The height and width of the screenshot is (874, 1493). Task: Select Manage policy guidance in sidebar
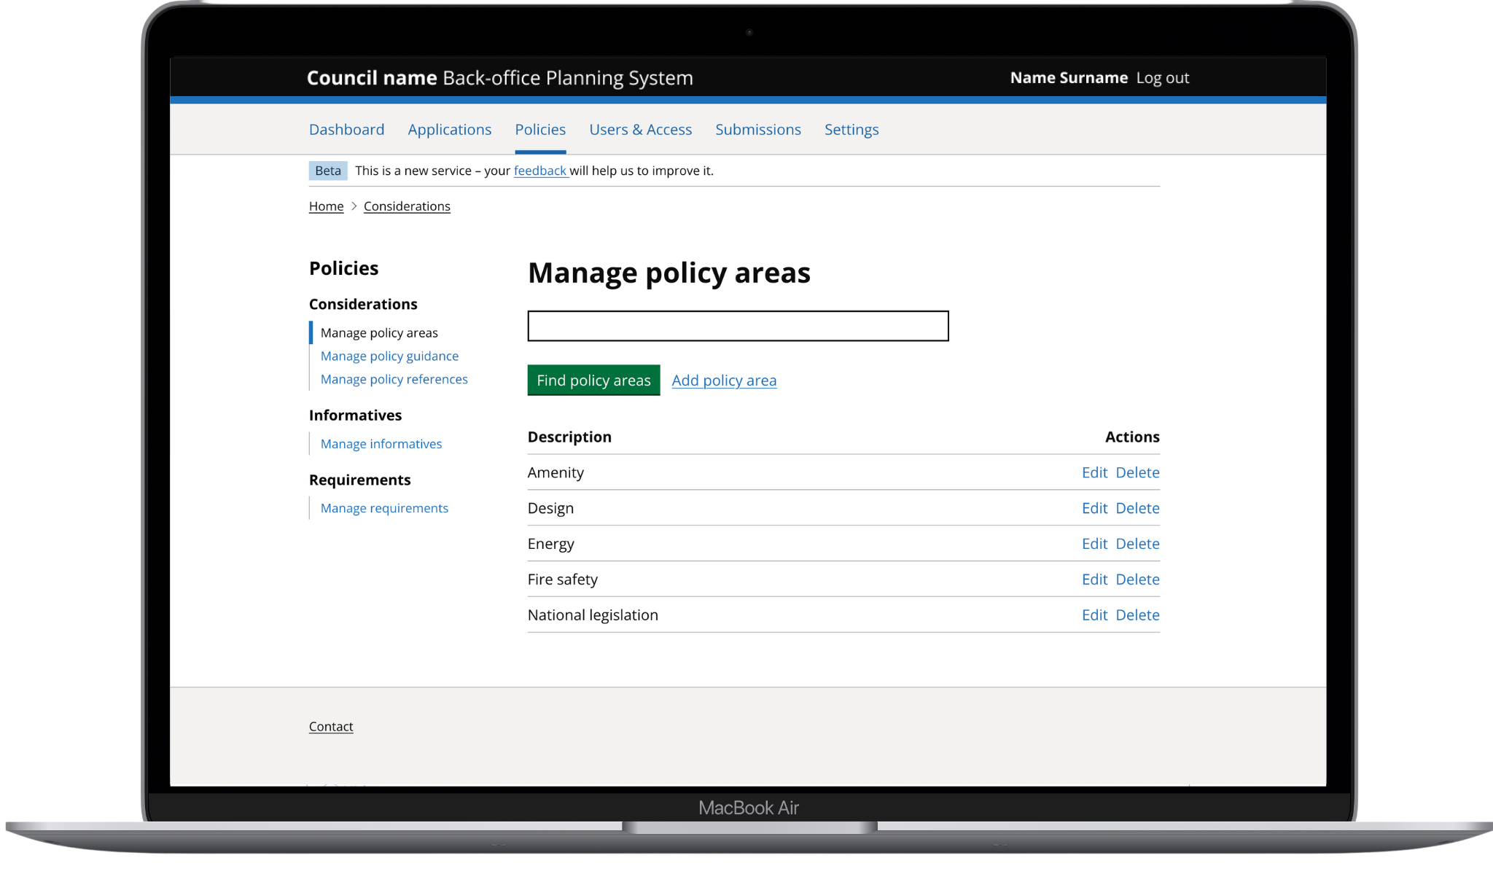[x=389, y=356]
